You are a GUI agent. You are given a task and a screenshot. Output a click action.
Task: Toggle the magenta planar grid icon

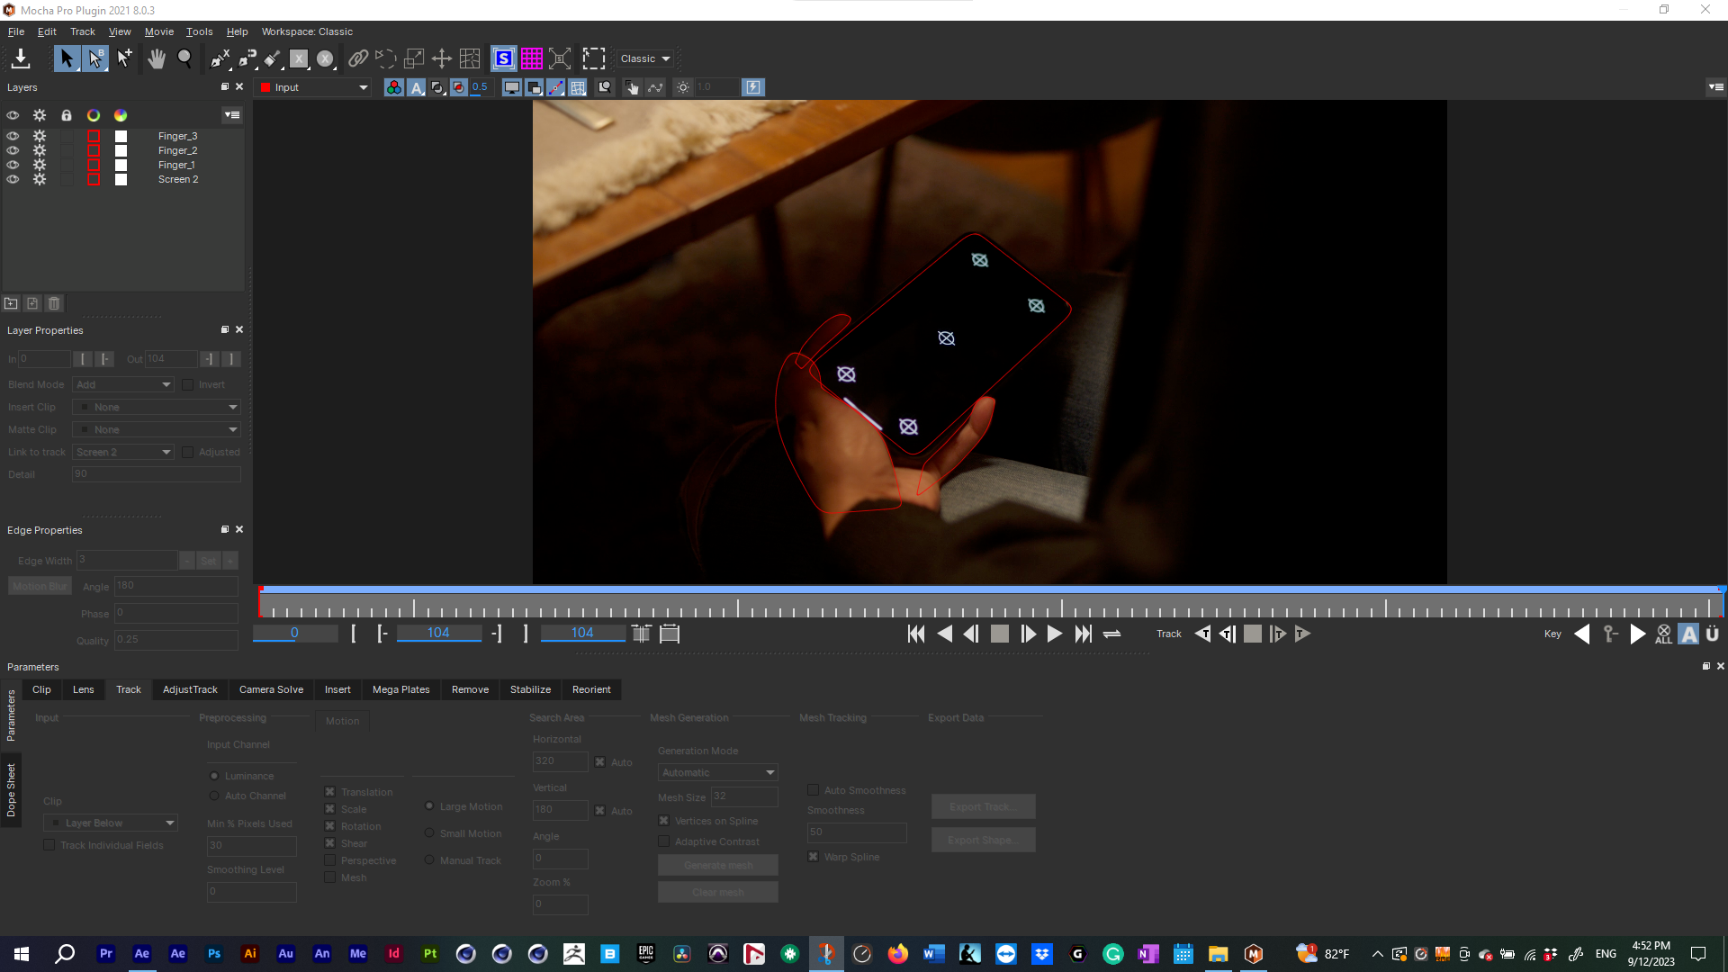532,59
